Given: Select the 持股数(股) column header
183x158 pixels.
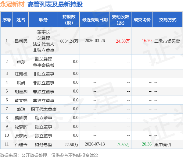Looking at the screenshot, I should tap(69, 19).
